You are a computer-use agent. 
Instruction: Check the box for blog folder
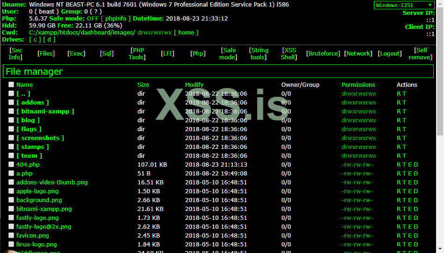pos(11,120)
